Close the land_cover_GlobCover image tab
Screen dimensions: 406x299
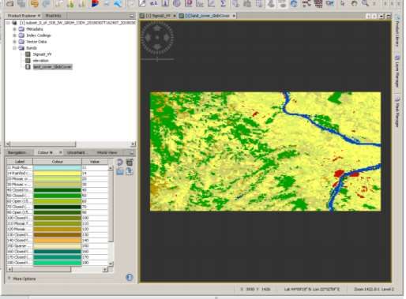234,16
